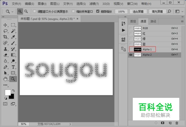Toggle Quick Mask mode
This screenshot has width=186, height=127.
click(x=5, y=104)
